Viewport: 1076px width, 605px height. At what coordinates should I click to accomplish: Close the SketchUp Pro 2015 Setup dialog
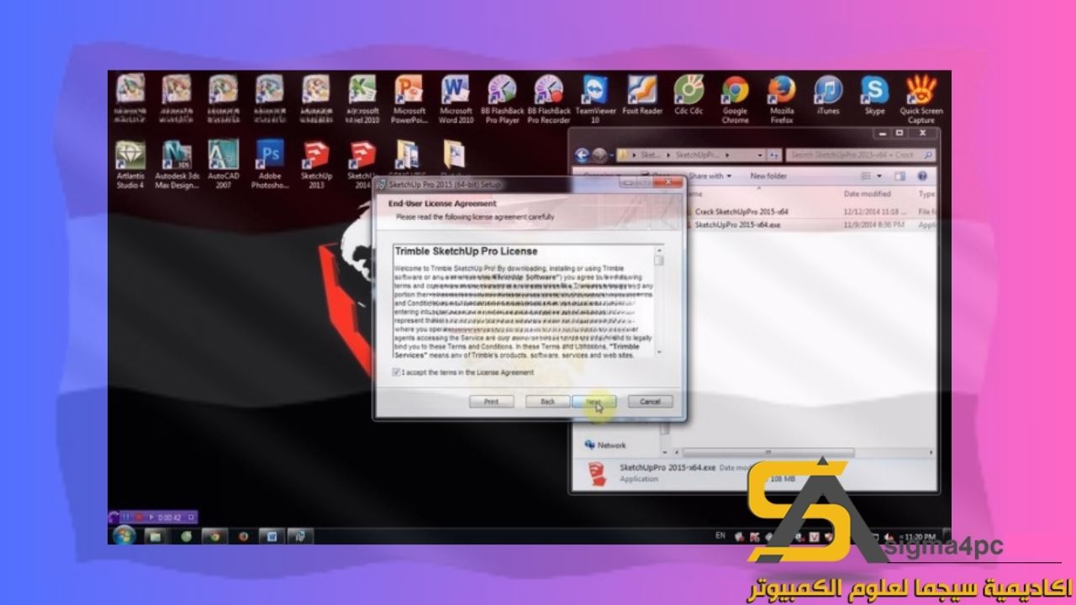669,181
